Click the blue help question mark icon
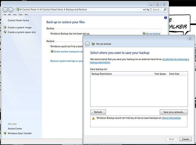The image size is (196, 145). [166, 18]
